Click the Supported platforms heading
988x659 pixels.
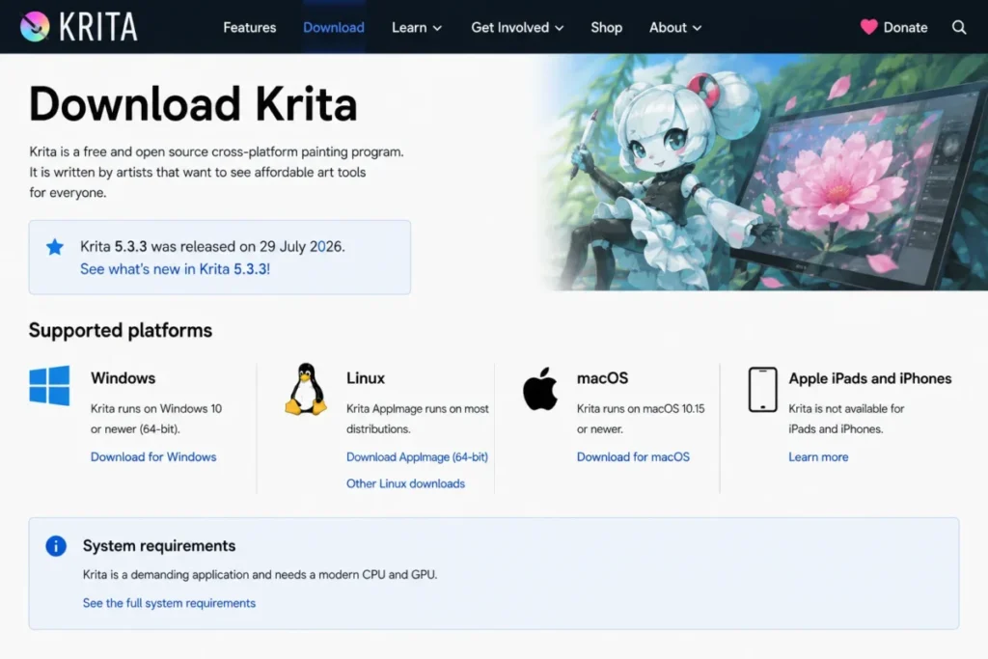(x=121, y=330)
